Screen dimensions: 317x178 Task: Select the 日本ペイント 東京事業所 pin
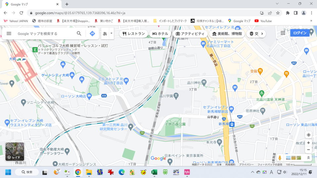pos(170,162)
